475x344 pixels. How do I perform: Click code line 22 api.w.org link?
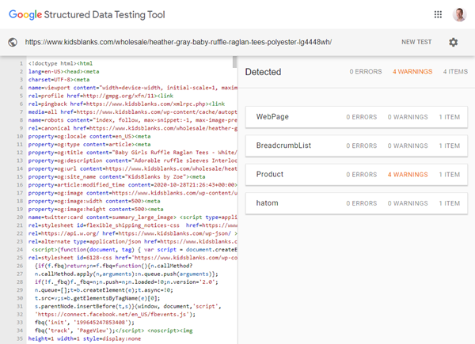tap(133, 233)
